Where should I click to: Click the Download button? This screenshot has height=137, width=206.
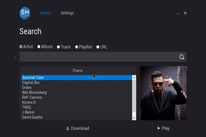coord(78,128)
